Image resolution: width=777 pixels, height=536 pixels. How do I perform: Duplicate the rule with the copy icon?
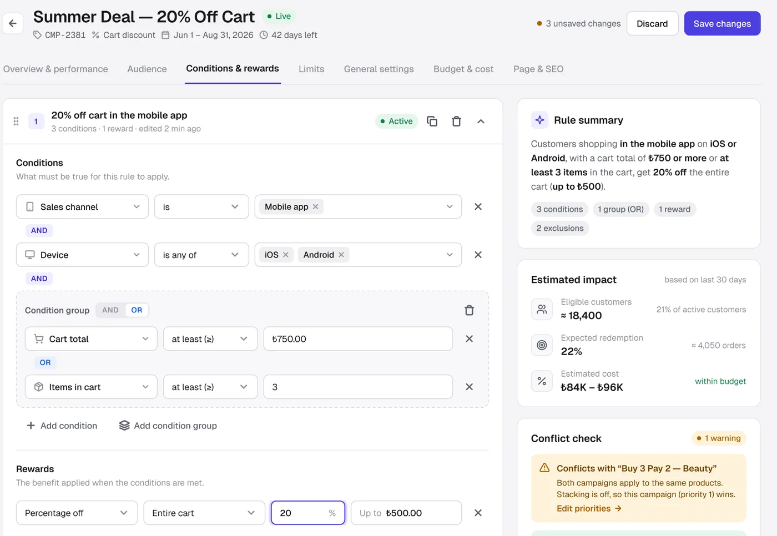click(x=432, y=121)
